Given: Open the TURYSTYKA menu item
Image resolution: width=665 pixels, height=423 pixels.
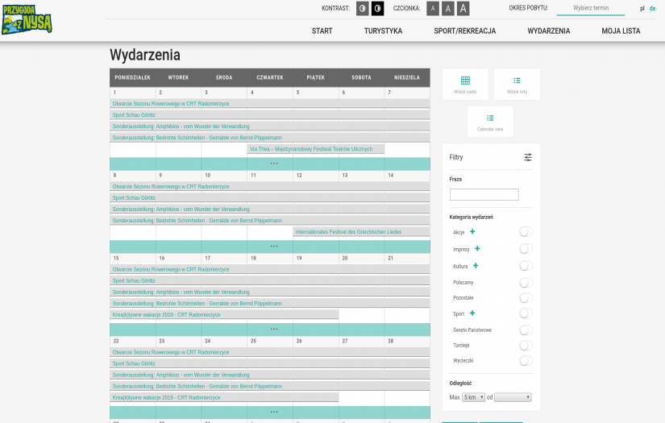Looking at the screenshot, I should [383, 31].
